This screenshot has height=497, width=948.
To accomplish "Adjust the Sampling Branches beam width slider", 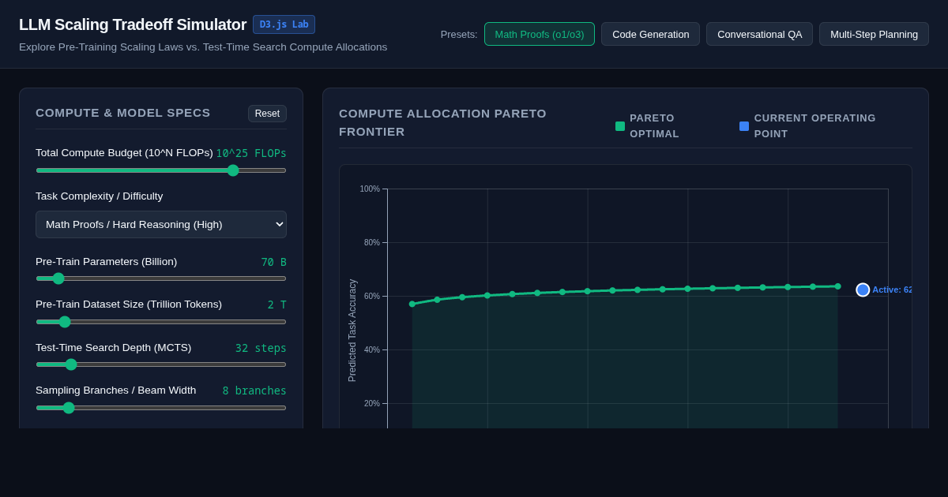I will [x=161, y=408].
